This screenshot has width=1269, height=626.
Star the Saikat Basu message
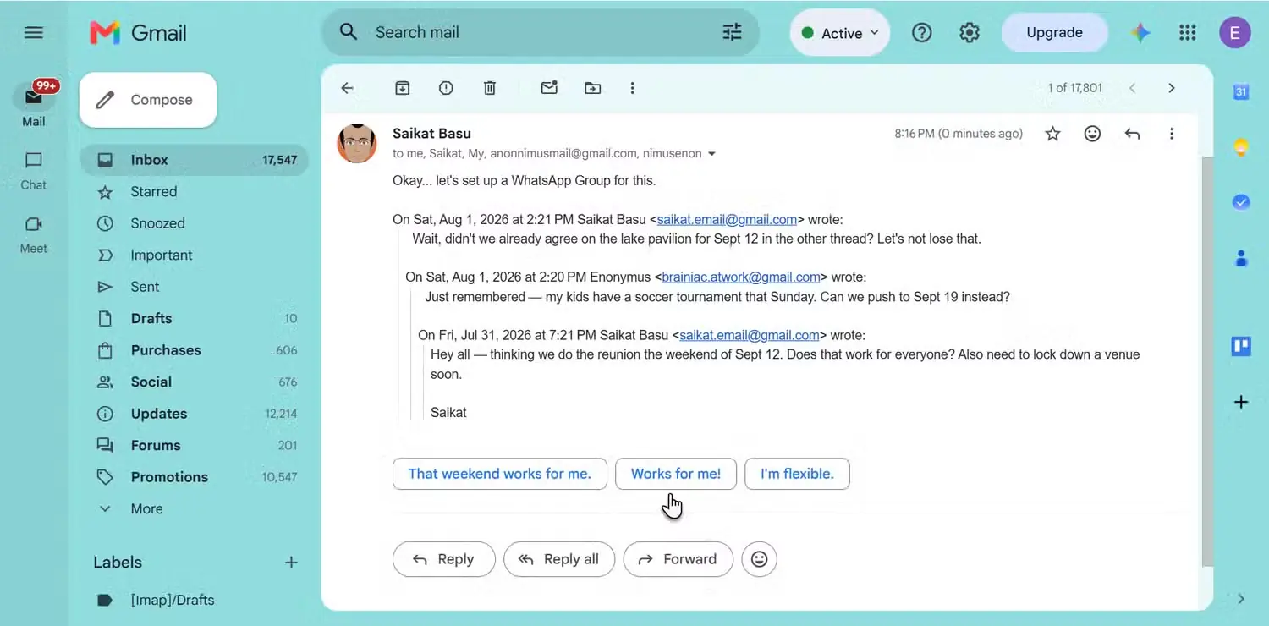[1052, 134]
